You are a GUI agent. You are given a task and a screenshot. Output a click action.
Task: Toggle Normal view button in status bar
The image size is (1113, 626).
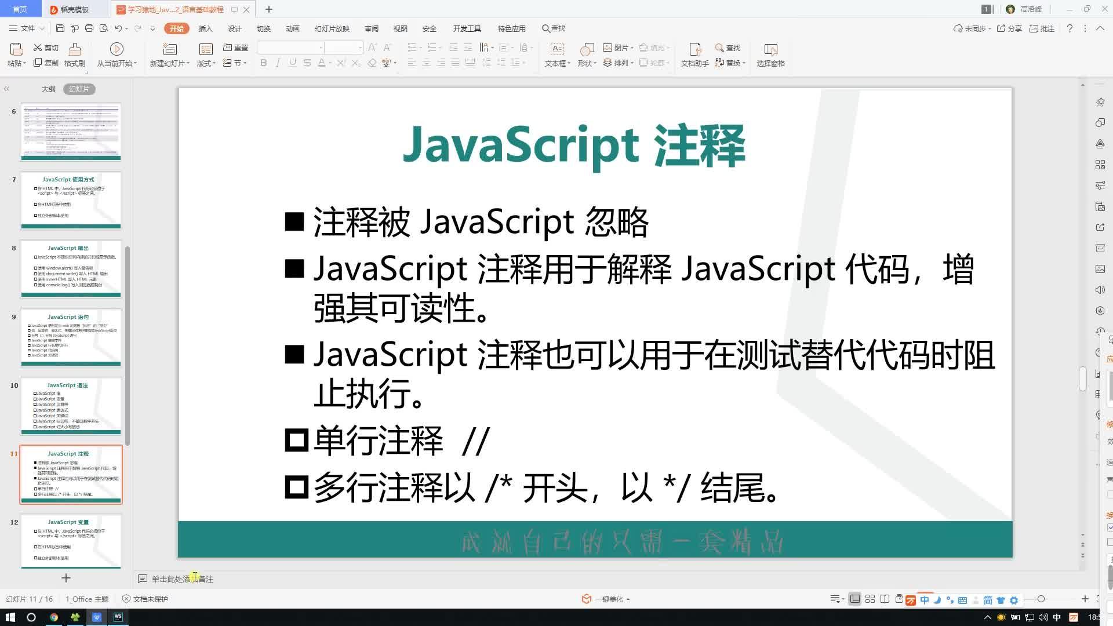[855, 599]
